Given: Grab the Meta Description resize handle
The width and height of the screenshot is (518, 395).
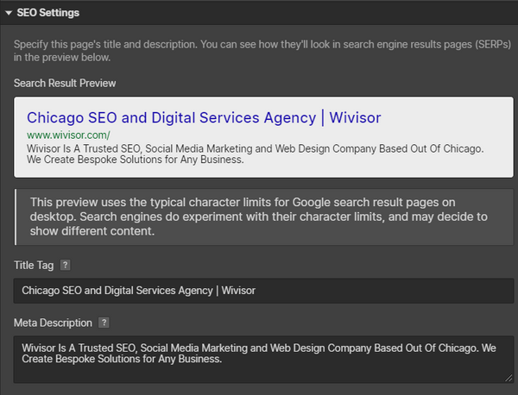Looking at the screenshot, I should (509, 378).
